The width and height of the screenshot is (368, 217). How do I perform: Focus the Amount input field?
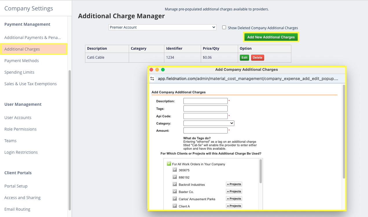pos(205,131)
